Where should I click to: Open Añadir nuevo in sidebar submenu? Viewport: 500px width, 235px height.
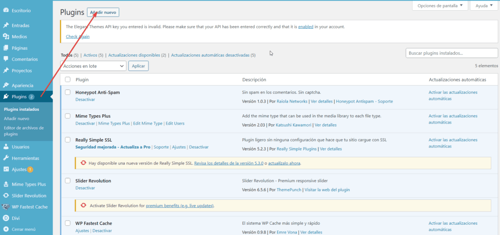pos(17,119)
